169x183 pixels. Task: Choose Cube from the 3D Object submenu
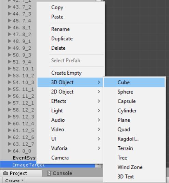pos(134,82)
